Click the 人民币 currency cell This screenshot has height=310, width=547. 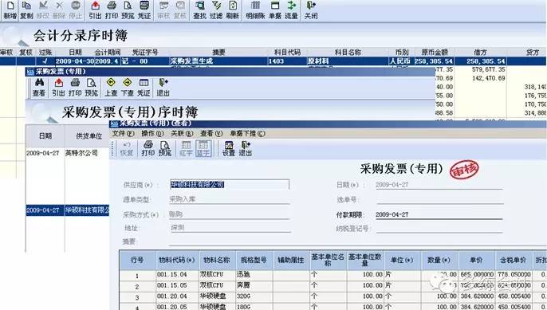click(402, 61)
